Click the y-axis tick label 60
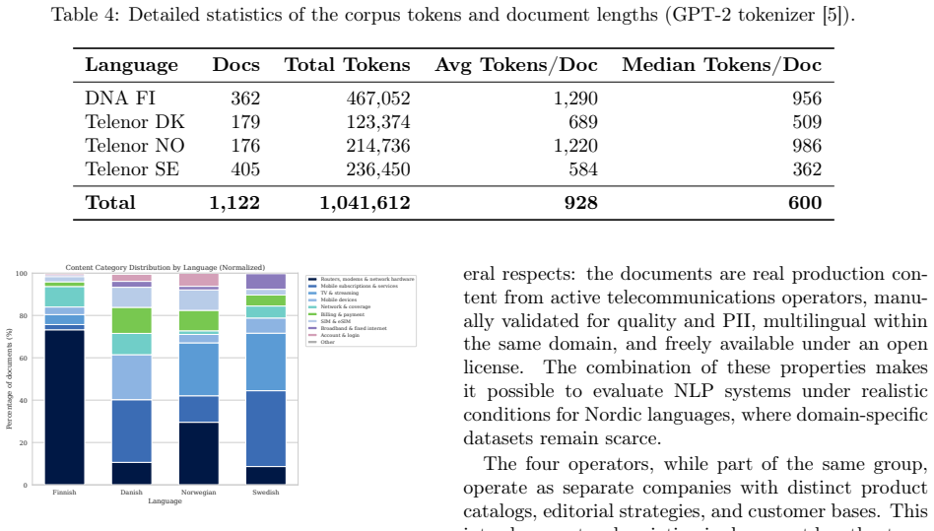Screen dimensions: 934x531 click(24, 359)
